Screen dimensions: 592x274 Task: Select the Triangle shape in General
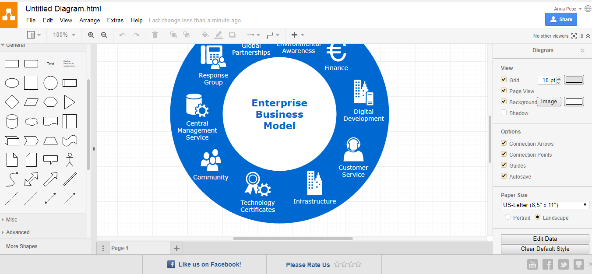(70, 102)
